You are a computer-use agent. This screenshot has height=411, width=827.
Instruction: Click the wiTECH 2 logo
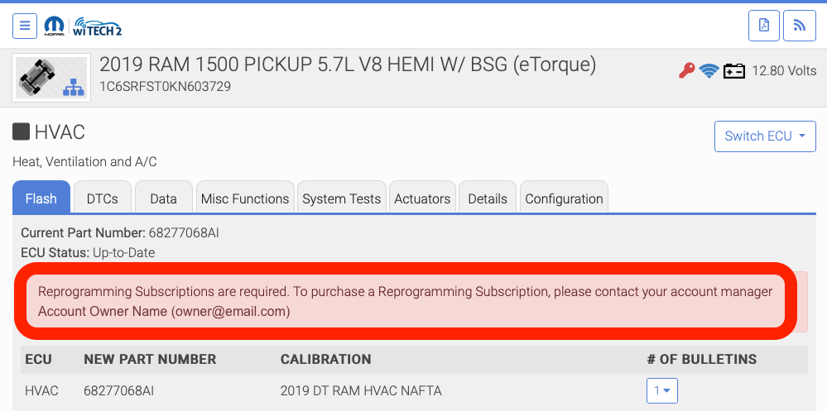97,26
